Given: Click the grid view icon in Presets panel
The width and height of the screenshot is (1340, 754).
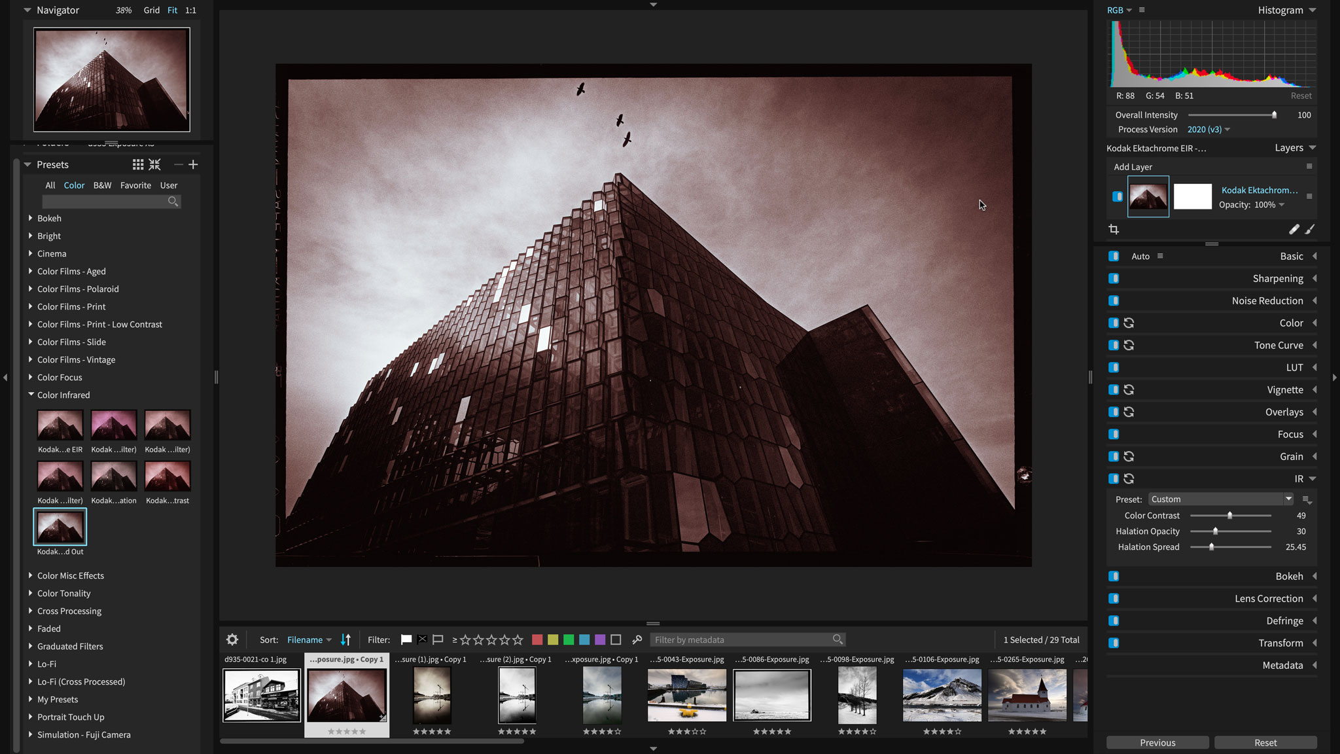Looking at the screenshot, I should pyautogui.click(x=137, y=164).
